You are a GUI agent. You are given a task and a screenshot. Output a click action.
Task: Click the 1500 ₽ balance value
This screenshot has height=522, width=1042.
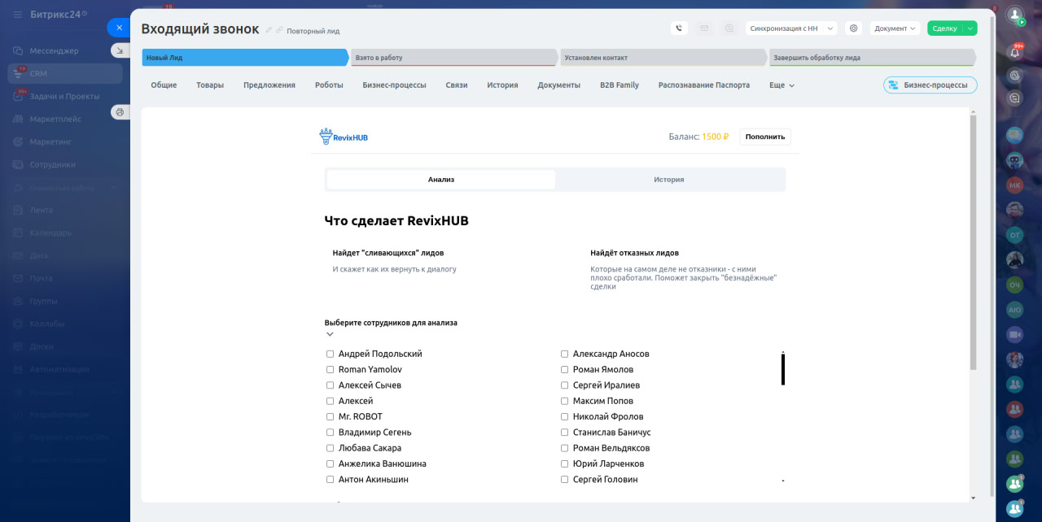pyautogui.click(x=716, y=137)
